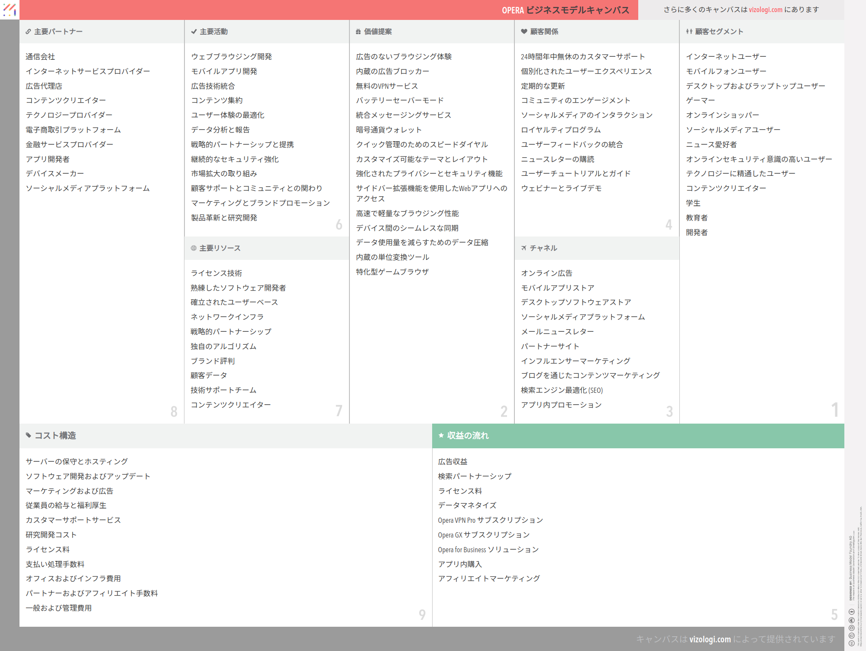Click the gift icon beside 価値提案
866x651 pixels.
[x=358, y=32]
